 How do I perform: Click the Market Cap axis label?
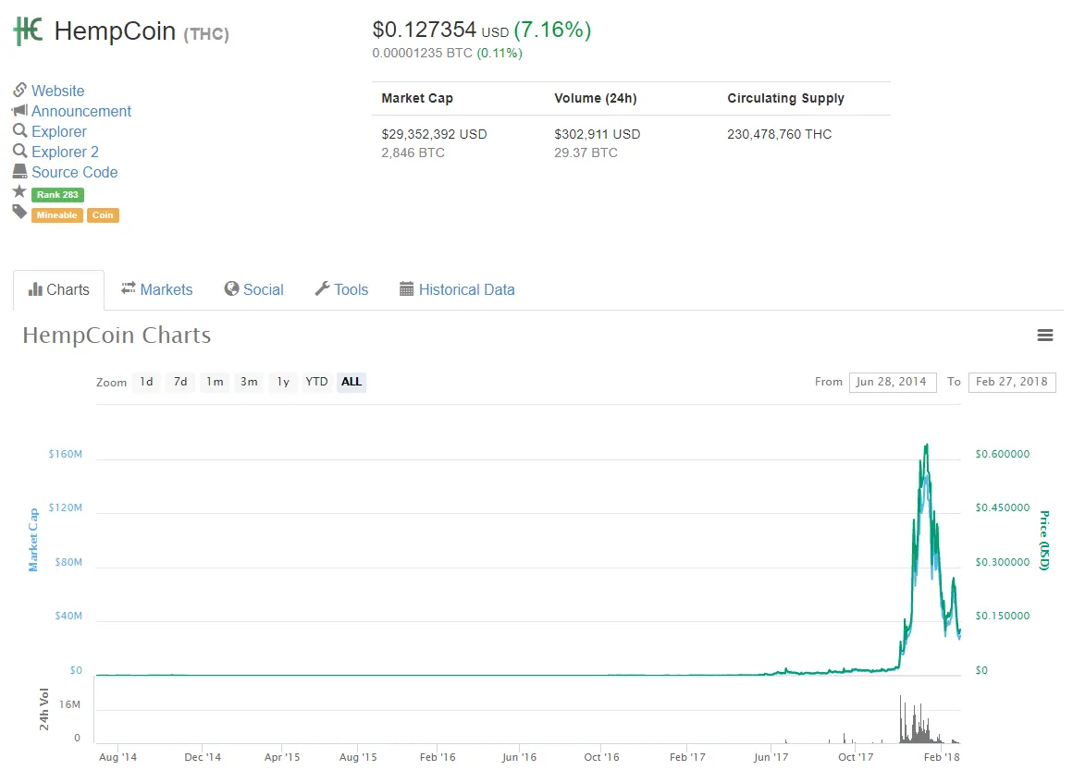[33, 540]
